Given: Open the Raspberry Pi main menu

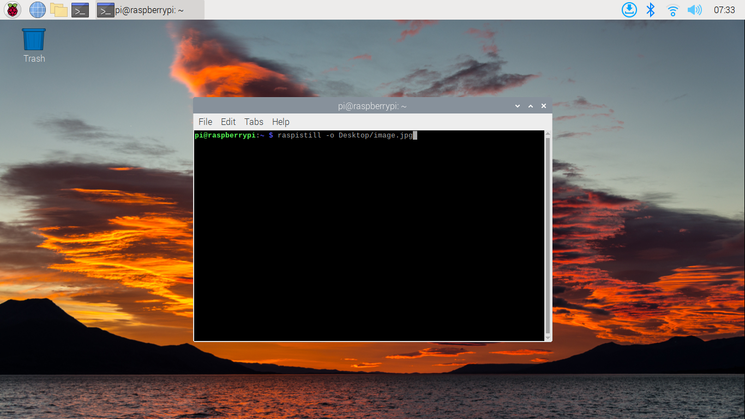Looking at the screenshot, I should click(12, 9).
